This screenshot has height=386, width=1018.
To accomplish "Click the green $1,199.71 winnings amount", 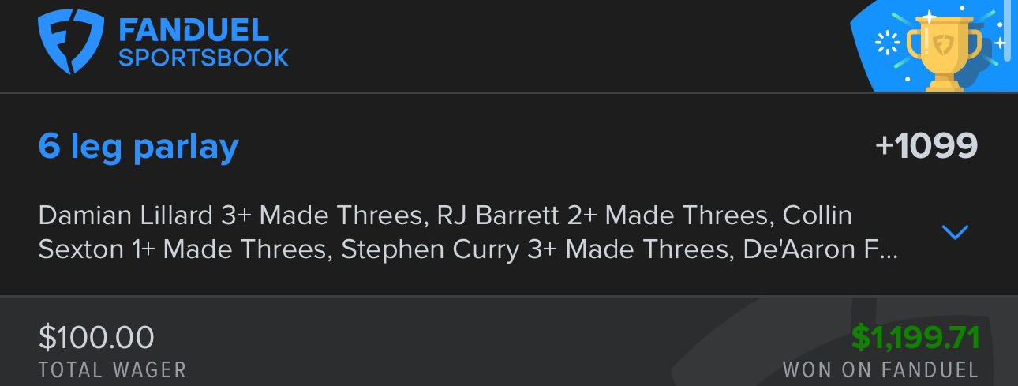I will 915,338.
